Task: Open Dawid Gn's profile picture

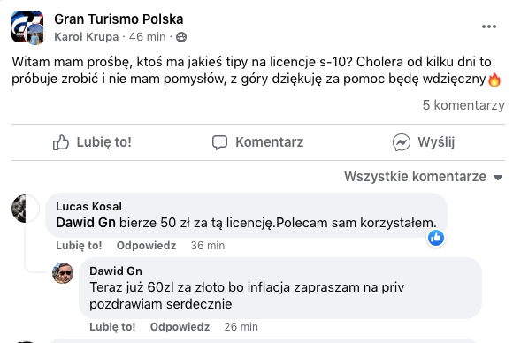Action: tap(63, 273)
